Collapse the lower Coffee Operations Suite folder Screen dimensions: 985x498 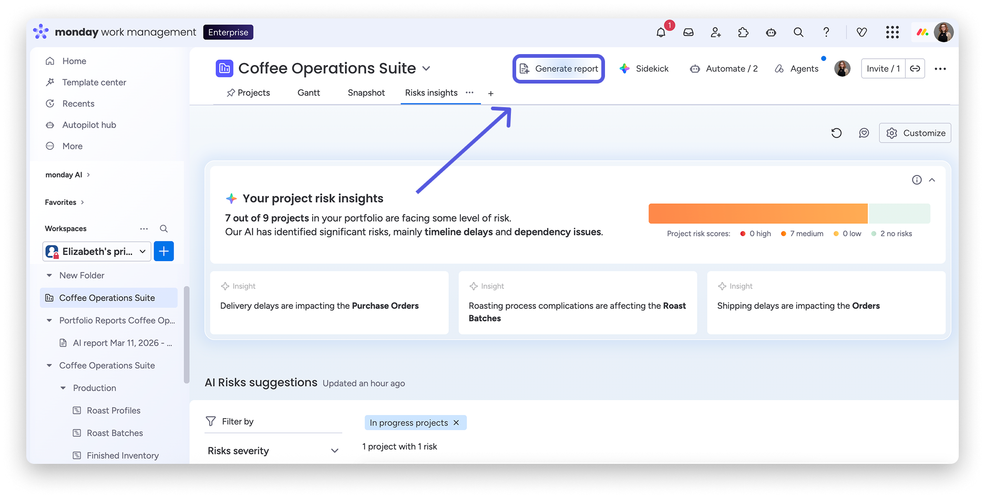(x=49, y=366)
